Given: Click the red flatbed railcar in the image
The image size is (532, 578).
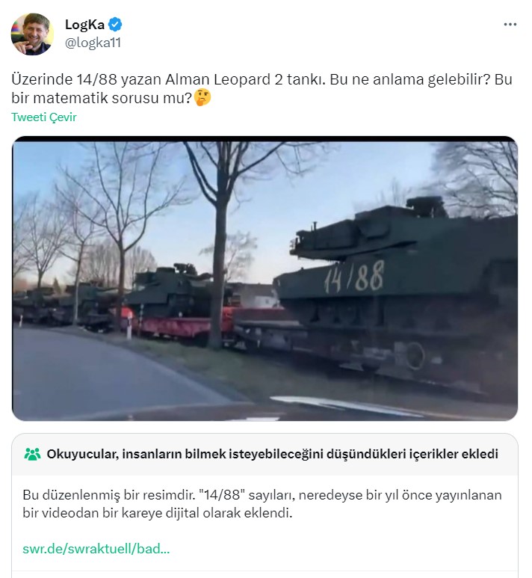Looking at the screenshot, I should pyautogui.click(x=177, y=325).
